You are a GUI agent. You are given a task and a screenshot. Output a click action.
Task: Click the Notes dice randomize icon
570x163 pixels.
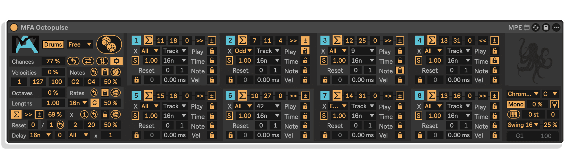115,72
